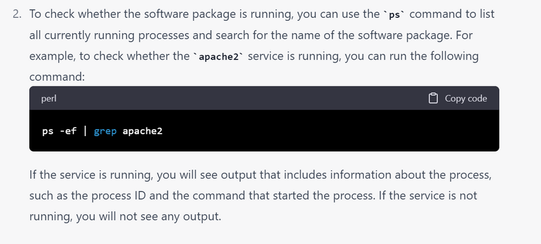Screen dimensions: 541x244
Task: Click the ps -ef text in code block
Action: pos(60,131)
